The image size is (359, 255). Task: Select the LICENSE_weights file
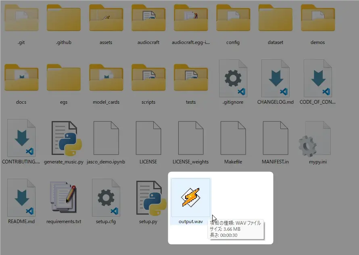pos(191,138)
